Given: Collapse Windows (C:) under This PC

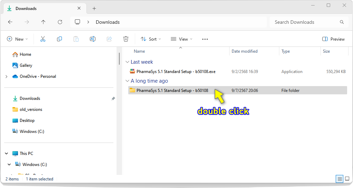Looking at the screenshot, I should (x=9, y=165).
